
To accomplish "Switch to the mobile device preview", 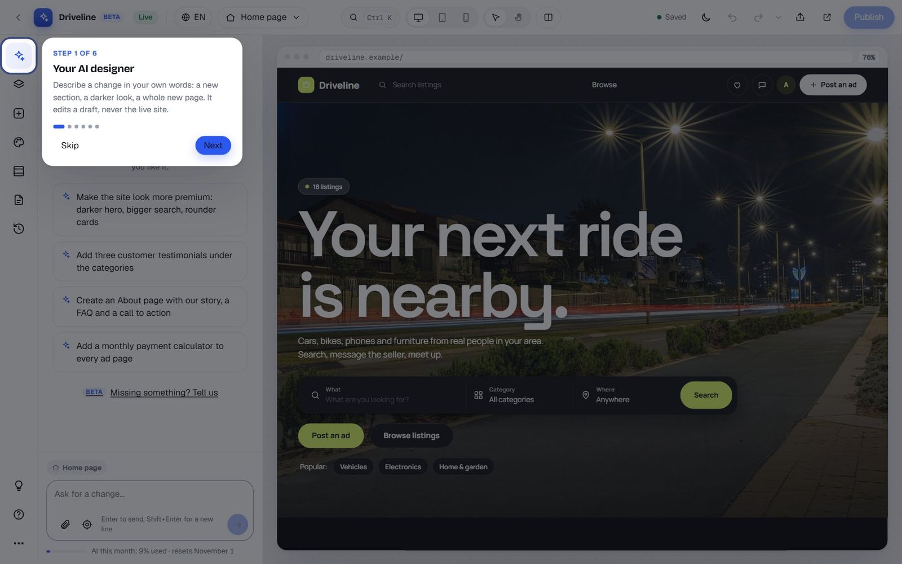I will pyautogui.click(x=466, y=17).
